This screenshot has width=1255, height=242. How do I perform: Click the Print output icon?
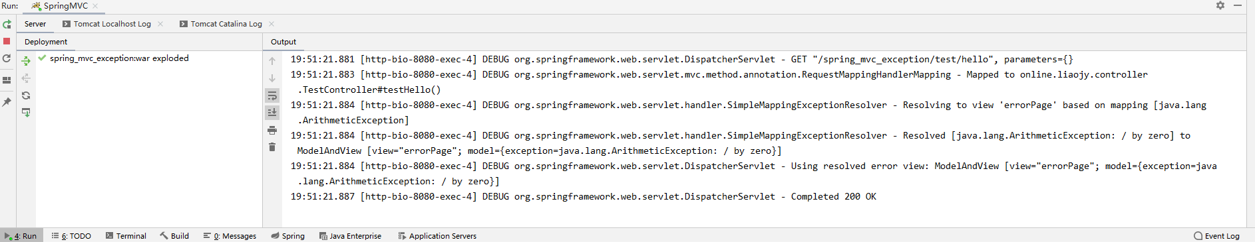click(272, 130)
